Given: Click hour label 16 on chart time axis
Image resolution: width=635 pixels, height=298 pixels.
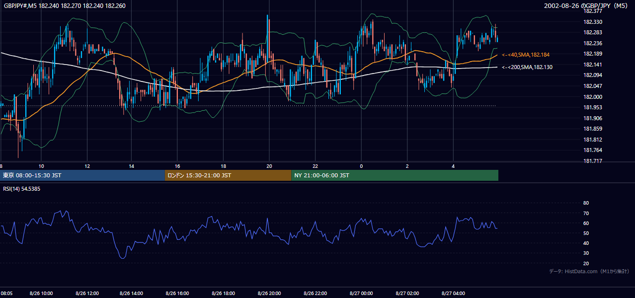Looking at the screenshot, I should (x=177, y=166).
